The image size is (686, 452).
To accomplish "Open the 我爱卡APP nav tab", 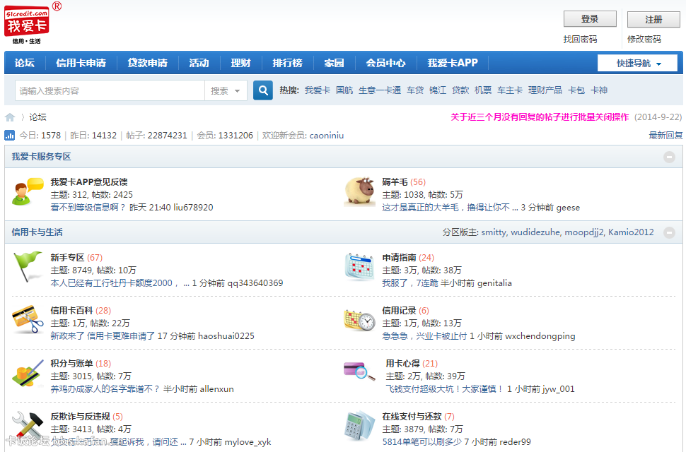I will pyautogui.click(x=453, y=63).
